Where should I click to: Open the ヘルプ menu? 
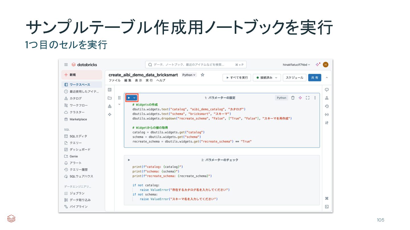tap(161, 80)
